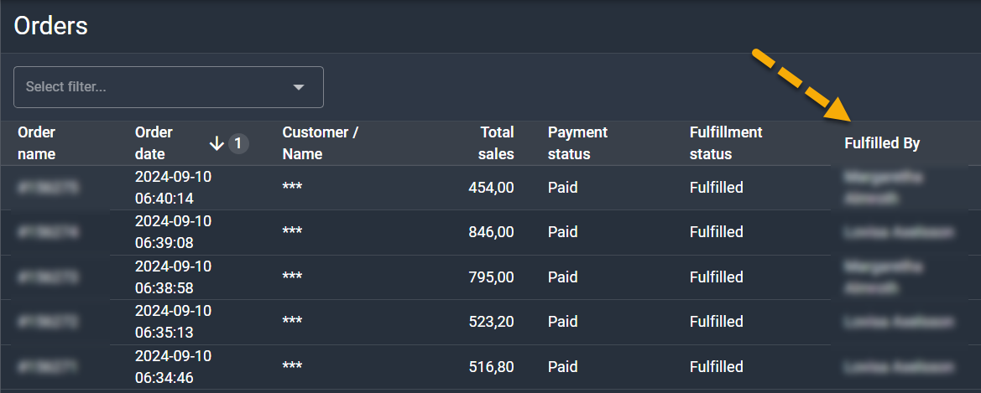Click Fulfilled status in the 454,00 order row

(x=716, y=188)
